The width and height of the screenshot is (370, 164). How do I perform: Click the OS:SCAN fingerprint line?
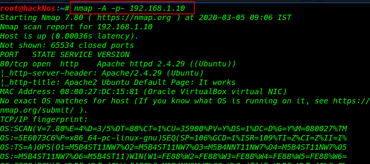[173, 129]
